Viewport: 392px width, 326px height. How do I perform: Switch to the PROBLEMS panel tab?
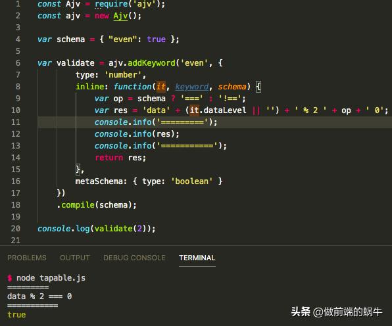(x=27, y=258)
